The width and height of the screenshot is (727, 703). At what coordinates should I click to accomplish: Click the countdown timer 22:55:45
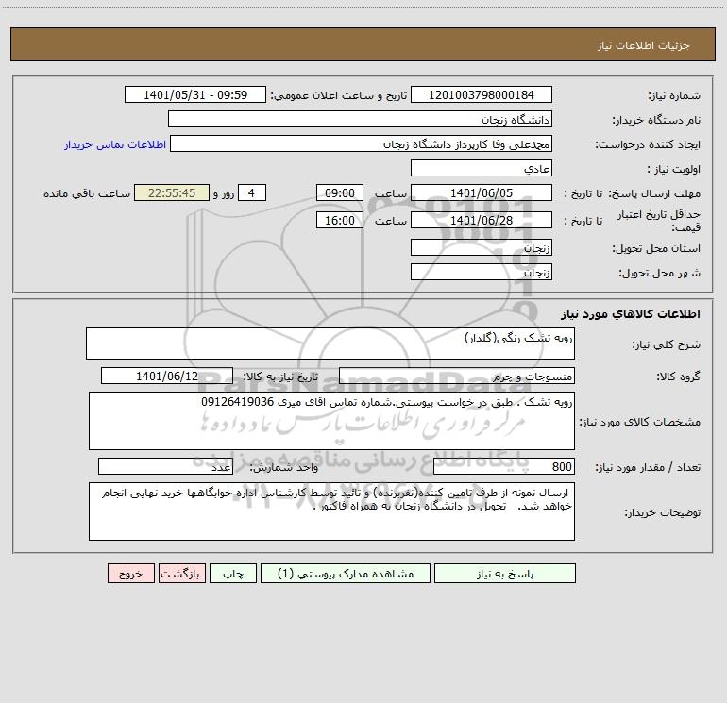pyautogui.click(x=172, y=192)
